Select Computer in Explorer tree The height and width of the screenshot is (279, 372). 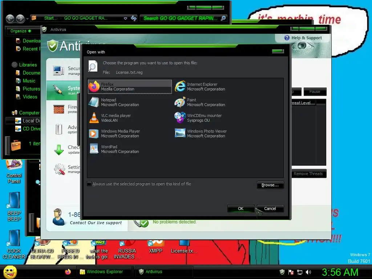[26, 113]
